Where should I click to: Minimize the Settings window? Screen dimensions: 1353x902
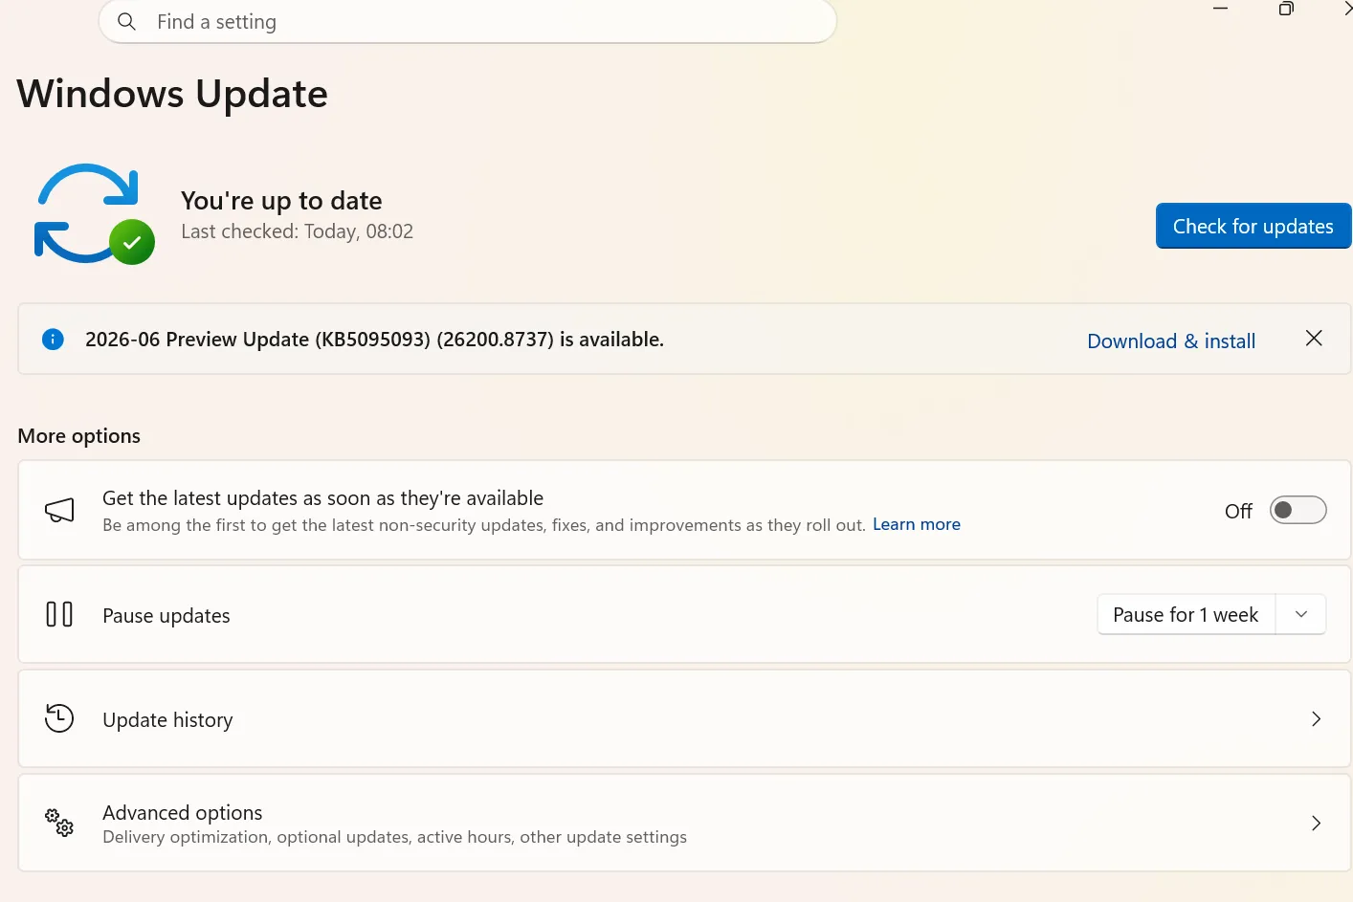pyautogui.click(x=1220, y=9)
